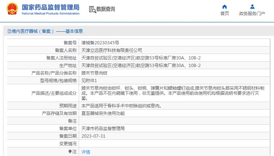The width and height of the screenshot is (274, 156).
Task: Select 天津市药品监督管理局 value
Action: coord(103,129)
